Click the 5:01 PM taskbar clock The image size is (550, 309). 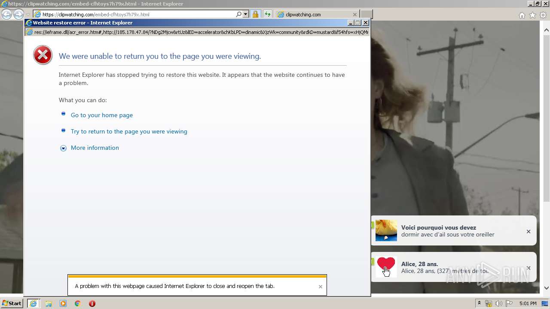pos(528,303)
